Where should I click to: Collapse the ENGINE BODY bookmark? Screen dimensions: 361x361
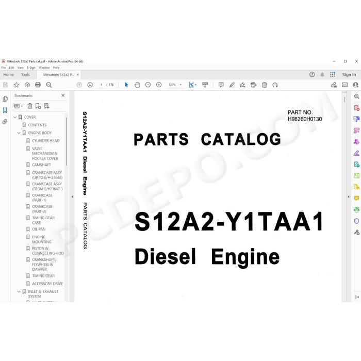click(19, 133)
